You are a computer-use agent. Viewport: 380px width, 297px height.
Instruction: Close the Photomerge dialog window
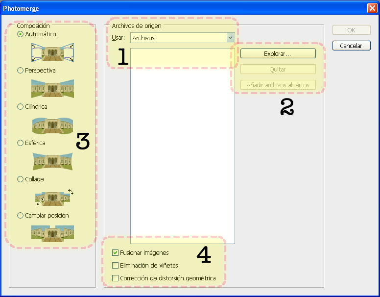point(372,8)
